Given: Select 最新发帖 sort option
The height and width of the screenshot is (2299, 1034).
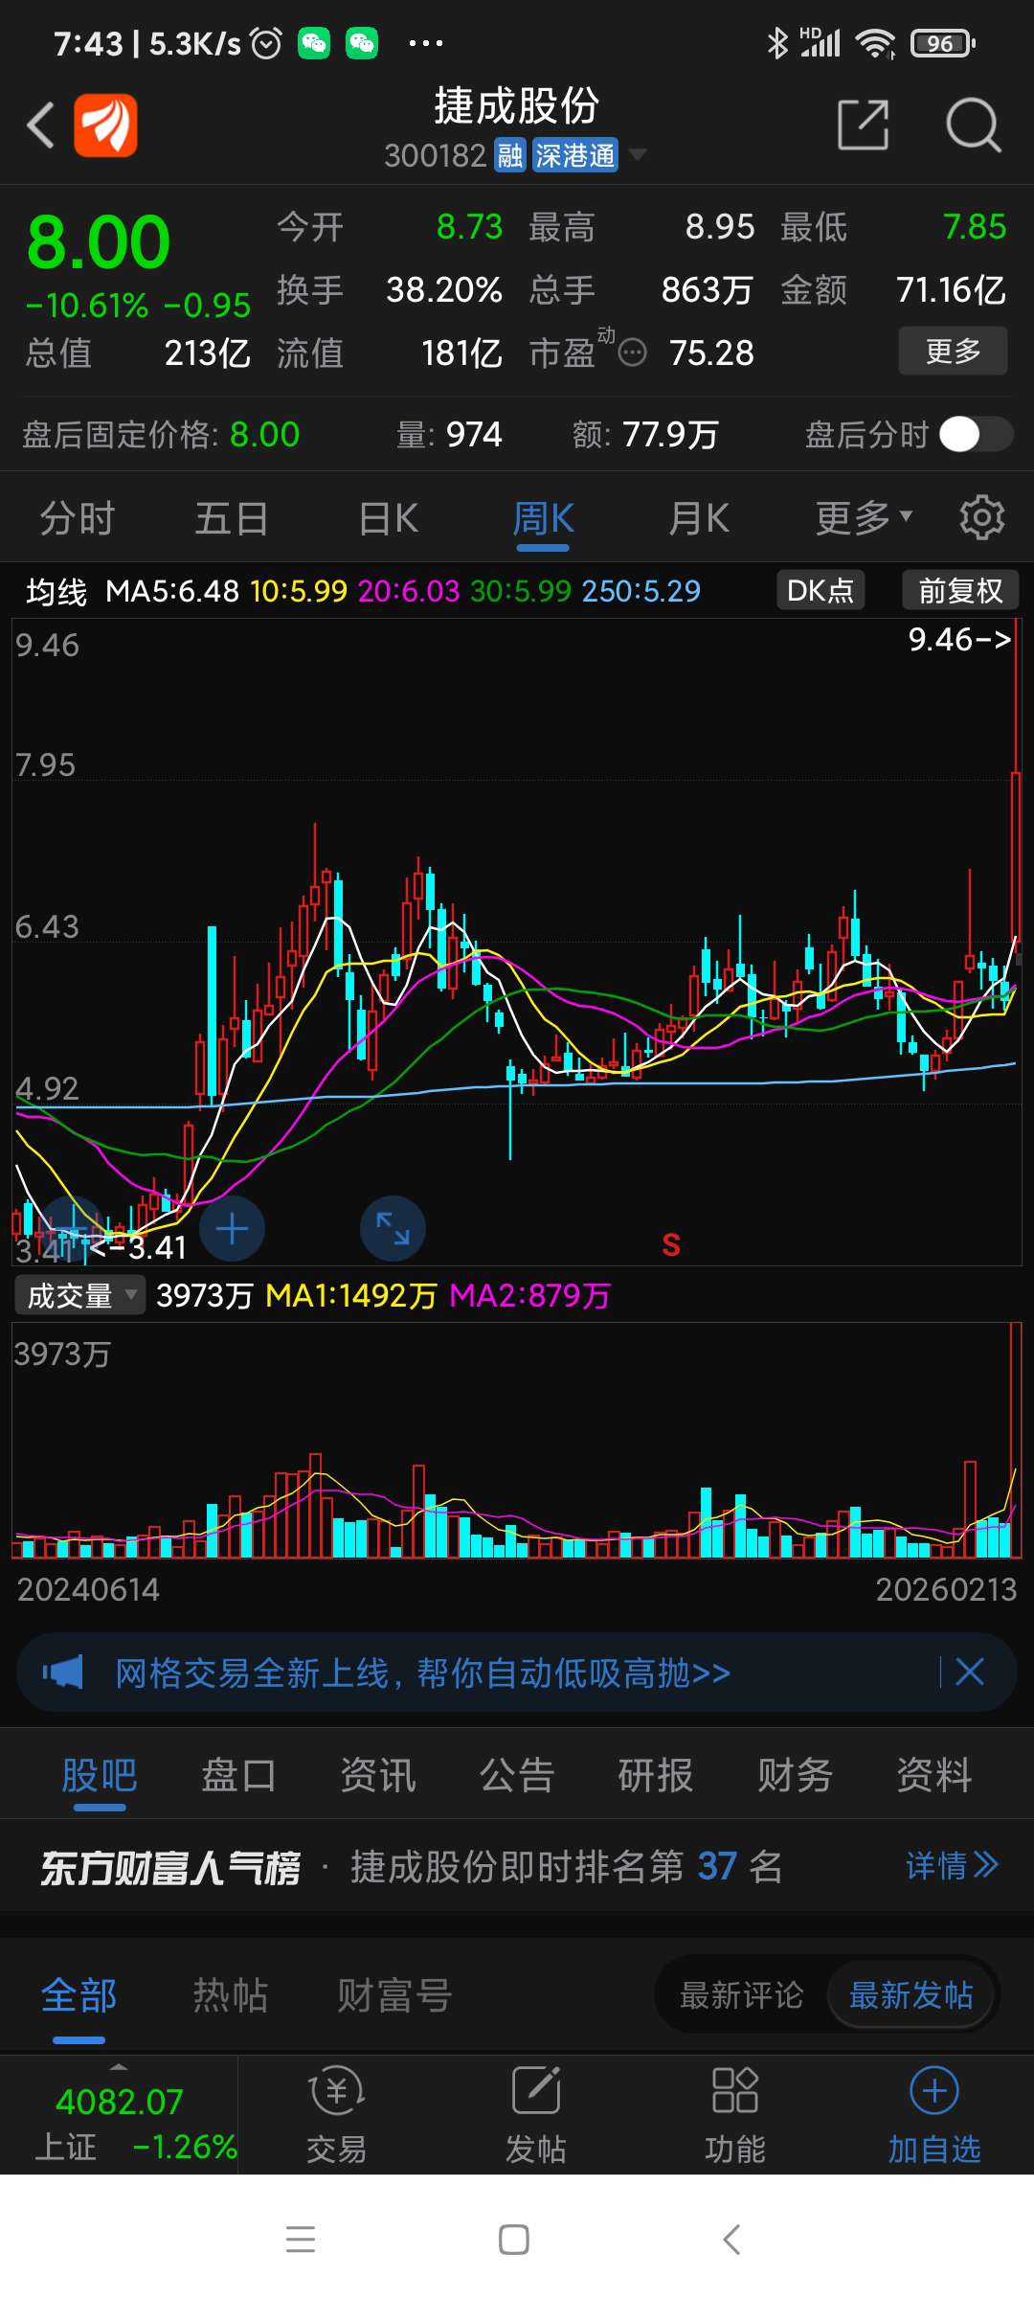Looking at the screenshot, I should click(911, 1995).
